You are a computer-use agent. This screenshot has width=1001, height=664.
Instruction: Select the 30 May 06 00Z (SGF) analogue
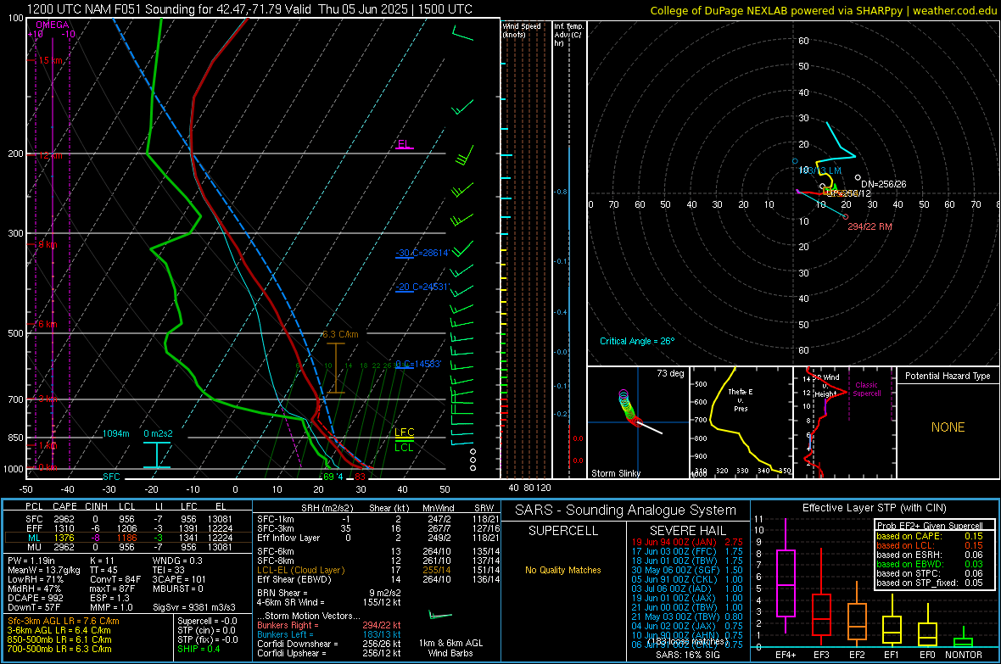(x=687, y=570)
